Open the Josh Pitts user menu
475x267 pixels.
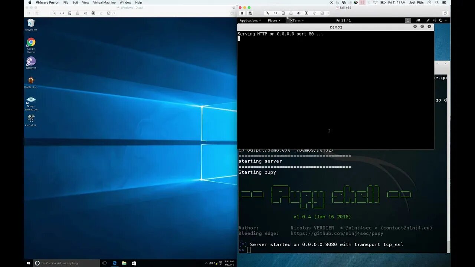tap(416, 3)
